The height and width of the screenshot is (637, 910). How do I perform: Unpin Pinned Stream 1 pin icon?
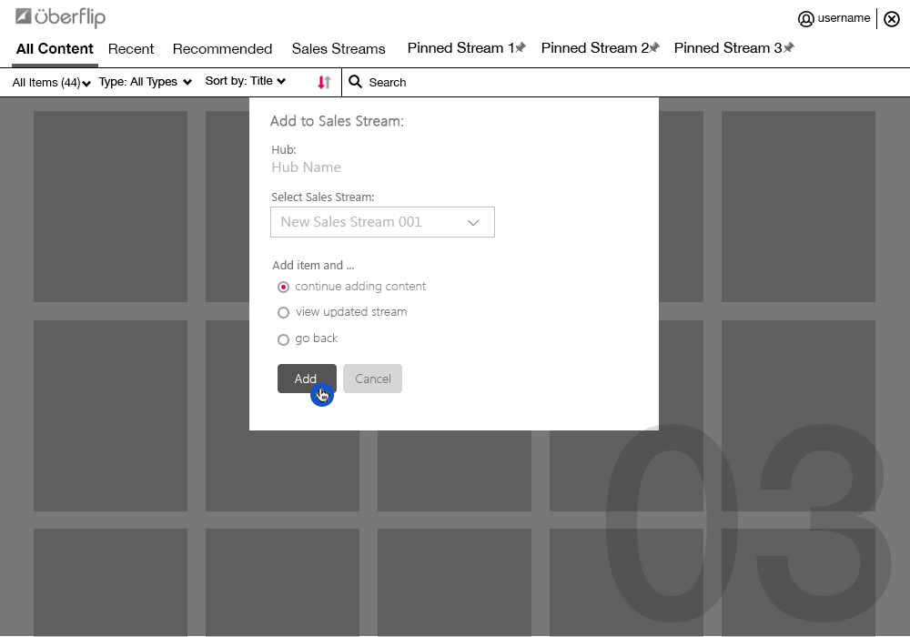521,47
